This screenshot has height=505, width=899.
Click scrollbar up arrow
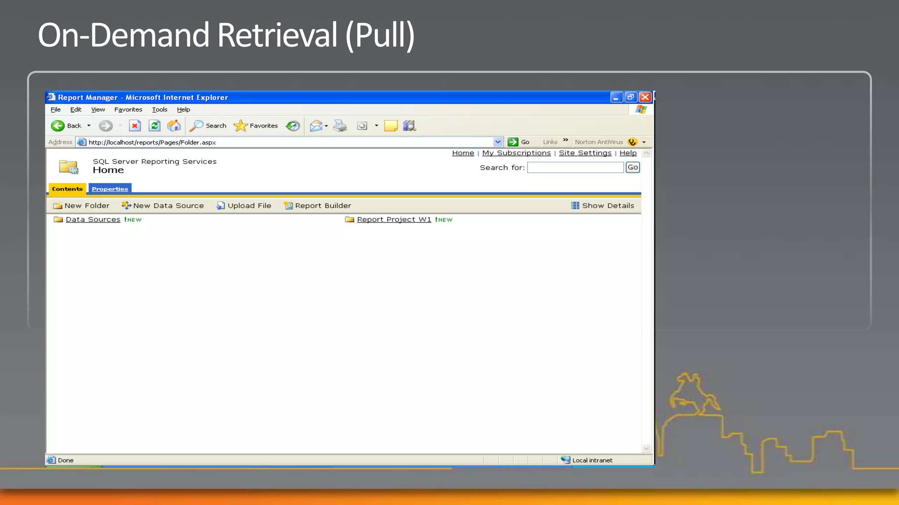coord(646,153)
